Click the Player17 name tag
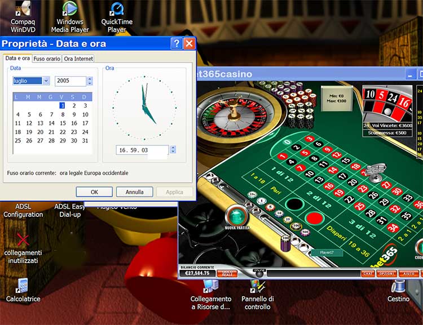The height and width of the screenshot is (325, 423). click(x=327, y=252)
